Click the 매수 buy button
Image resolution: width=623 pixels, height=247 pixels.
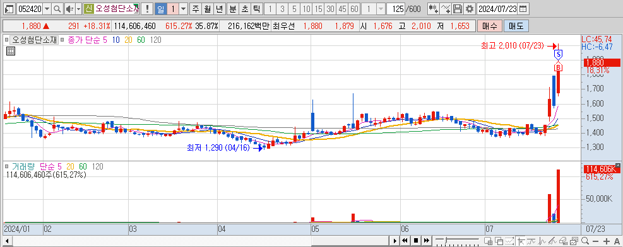490,26
